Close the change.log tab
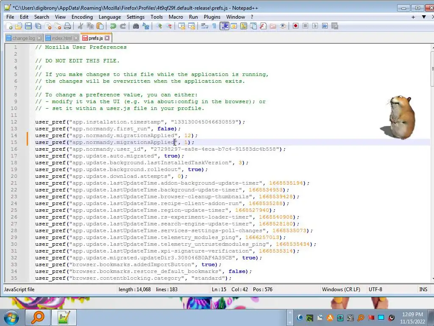Viewport: 434px width, 326px height. click(39, 38)
